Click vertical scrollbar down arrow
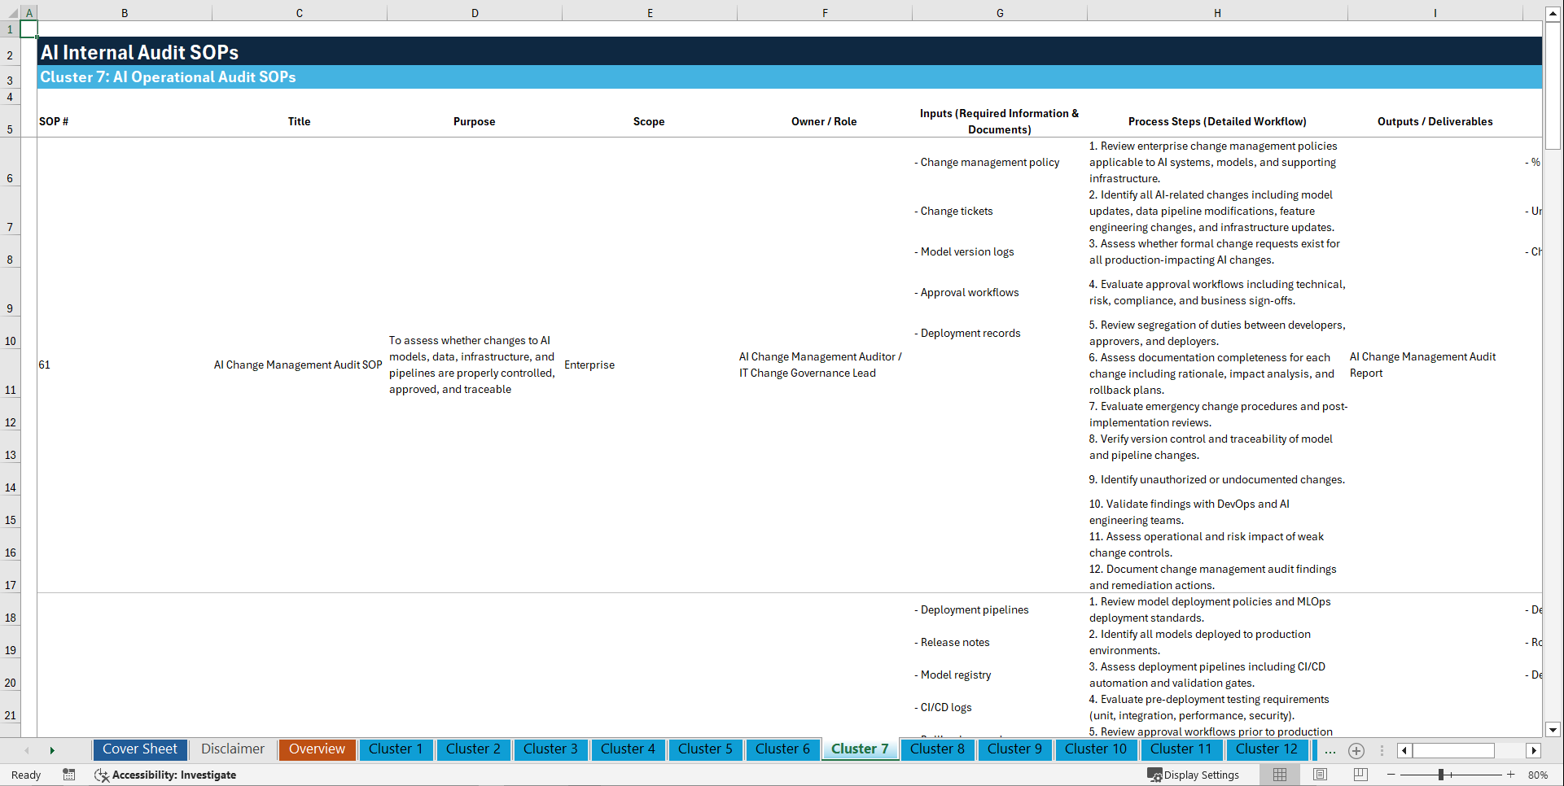 pyautogui.click(x=1553, y=730)
